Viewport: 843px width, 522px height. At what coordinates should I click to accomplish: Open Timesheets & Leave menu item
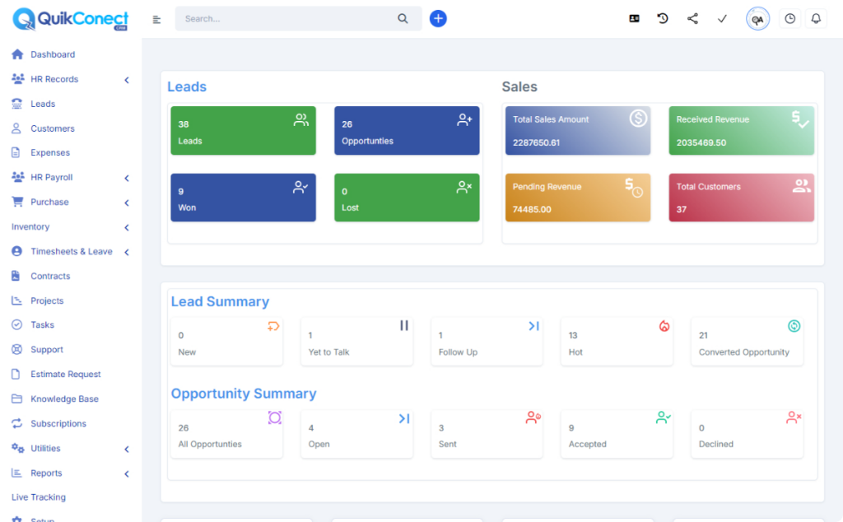click(71, 251)
